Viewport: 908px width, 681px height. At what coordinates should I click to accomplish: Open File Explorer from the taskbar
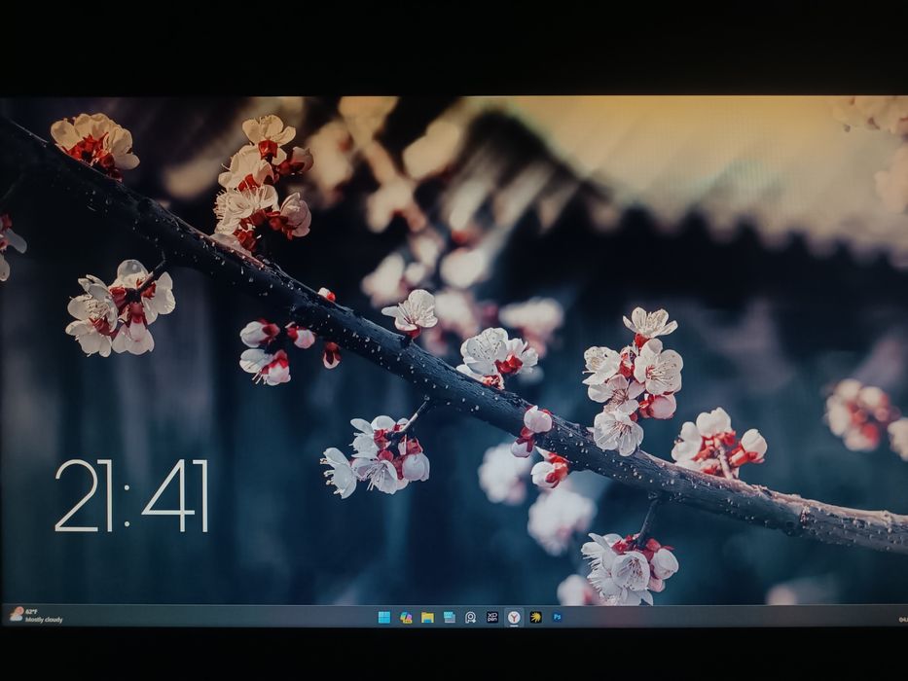[x=427, y=618]
